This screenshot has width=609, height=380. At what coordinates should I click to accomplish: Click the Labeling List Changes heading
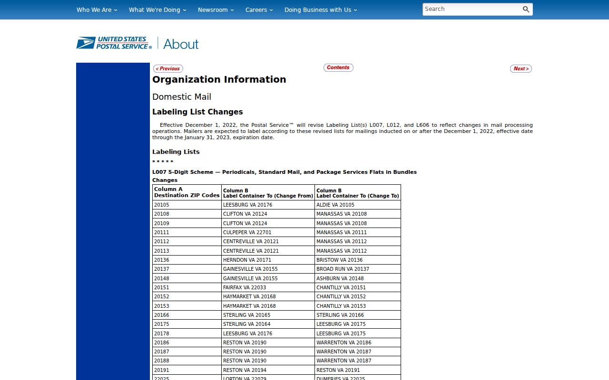[197, 112]
